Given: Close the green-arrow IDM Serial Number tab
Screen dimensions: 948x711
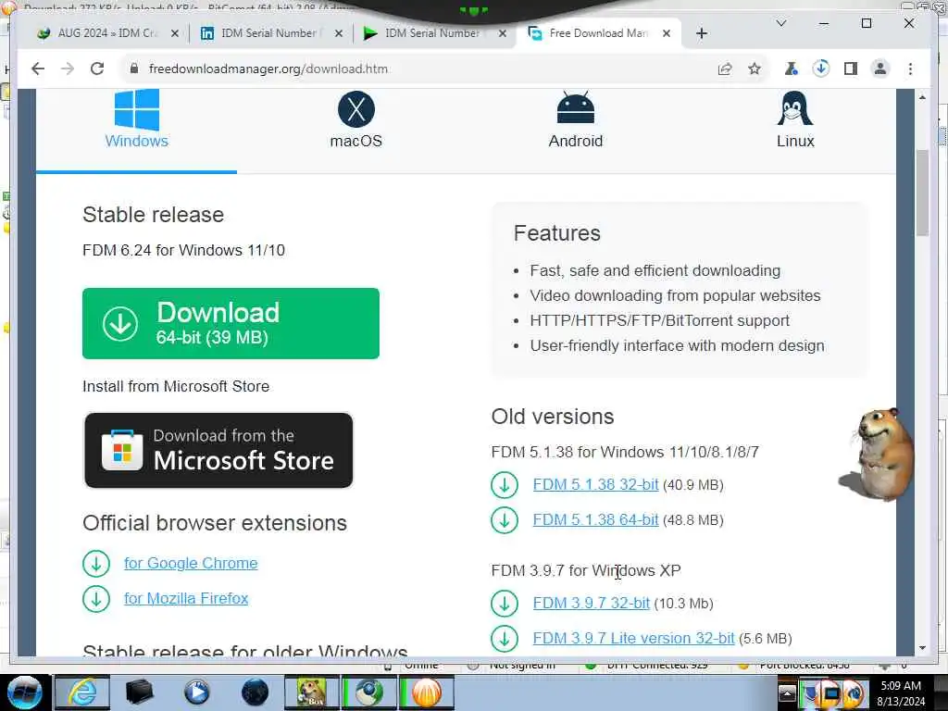Looking at the screenshot, I should [503, 34].
